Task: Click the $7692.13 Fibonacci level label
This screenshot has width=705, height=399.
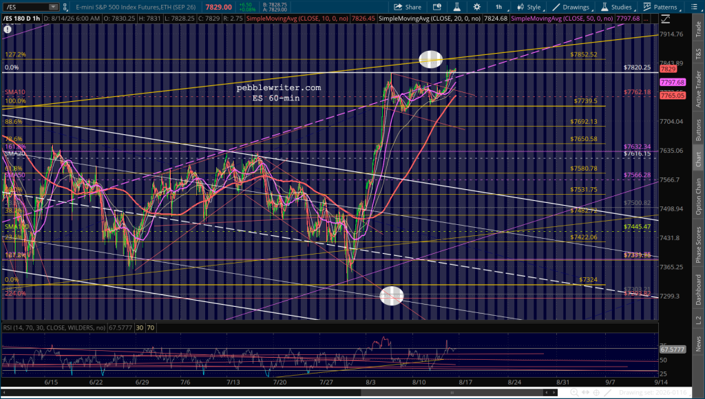Action: [x=584, y=122]
